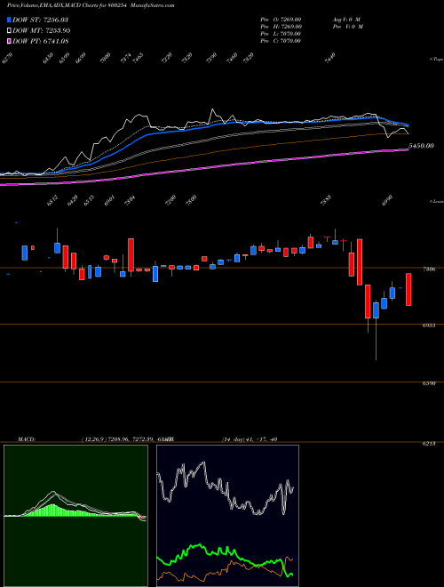Click the blue candle with the longest lower wick
This screenshot has width=444, height=587.
(376, 310)
